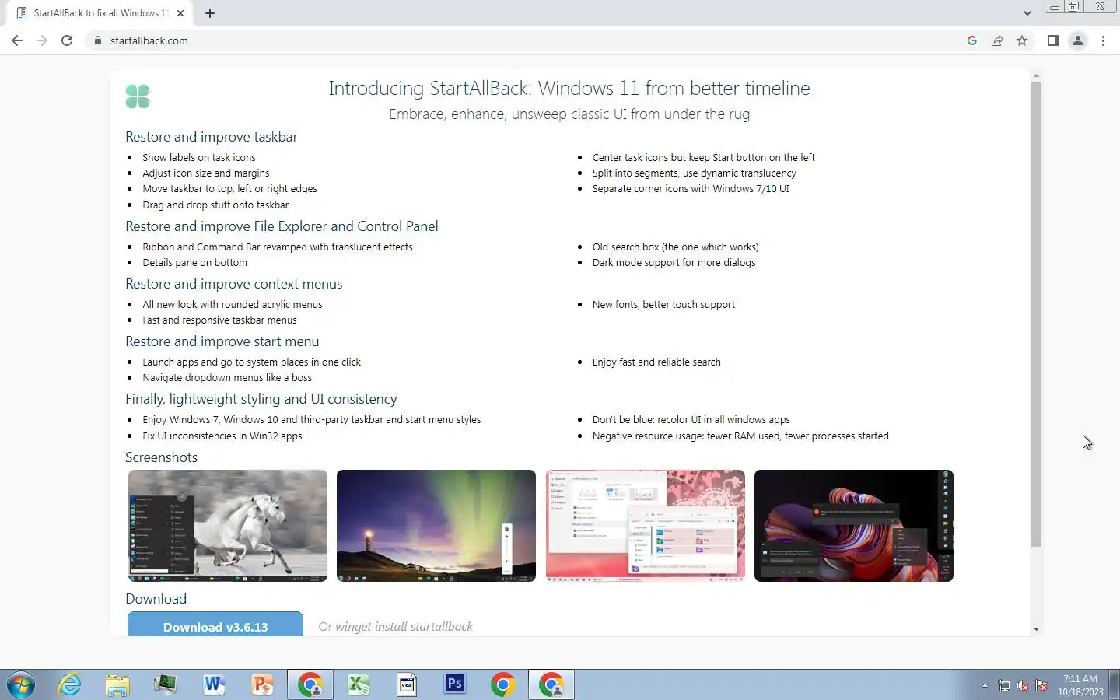Open Chrome's three-dot menu

(1103, 40)
